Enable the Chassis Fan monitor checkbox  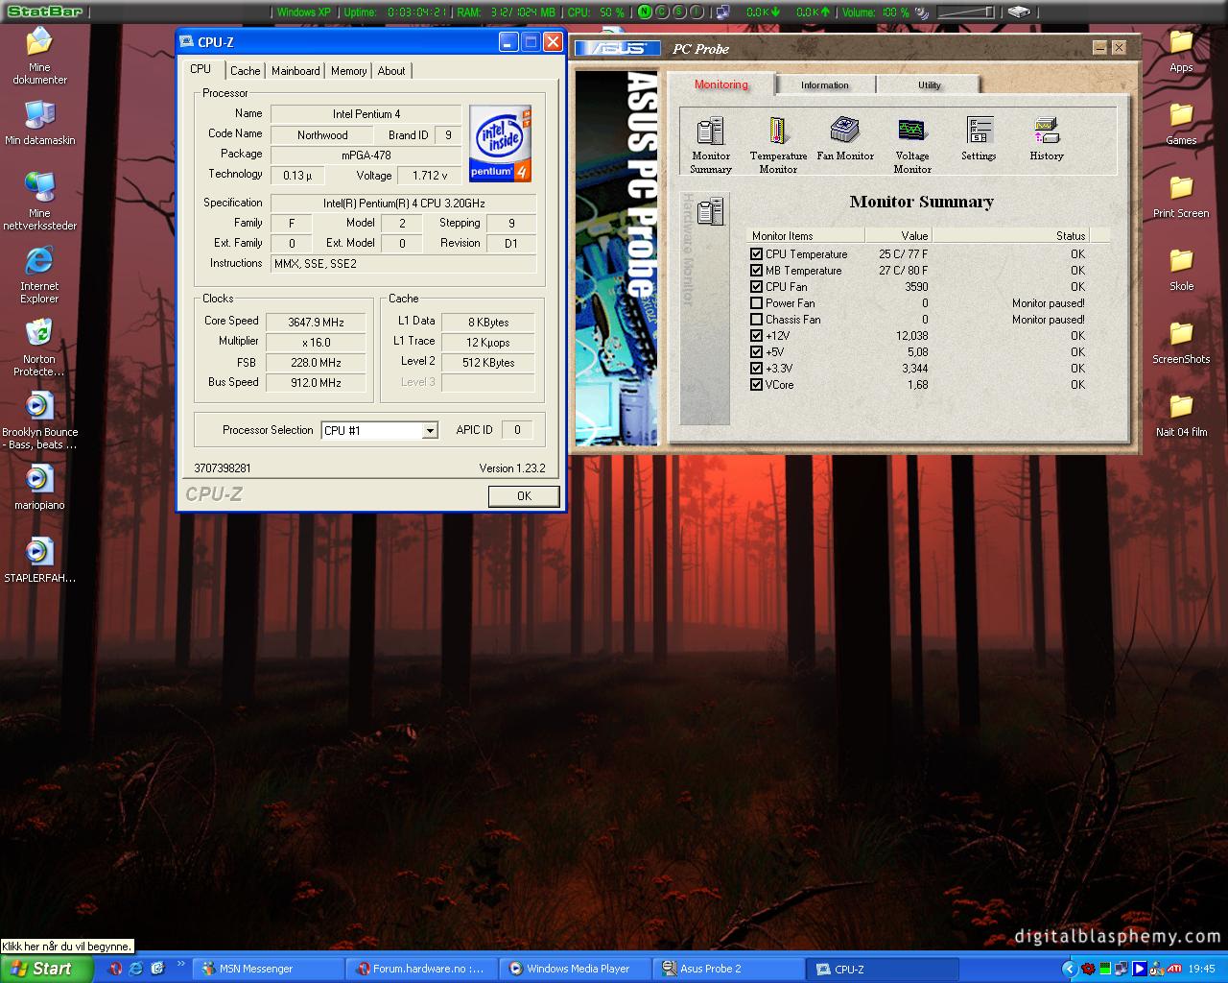point(756,320)
